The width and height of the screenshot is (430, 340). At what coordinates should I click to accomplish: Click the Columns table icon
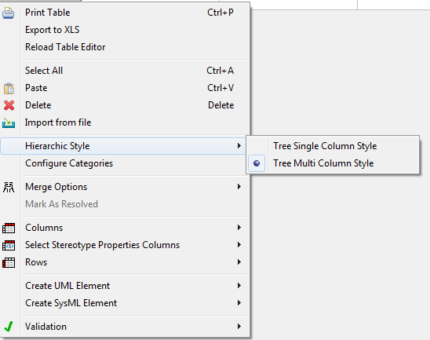click(x=9, y=228)
